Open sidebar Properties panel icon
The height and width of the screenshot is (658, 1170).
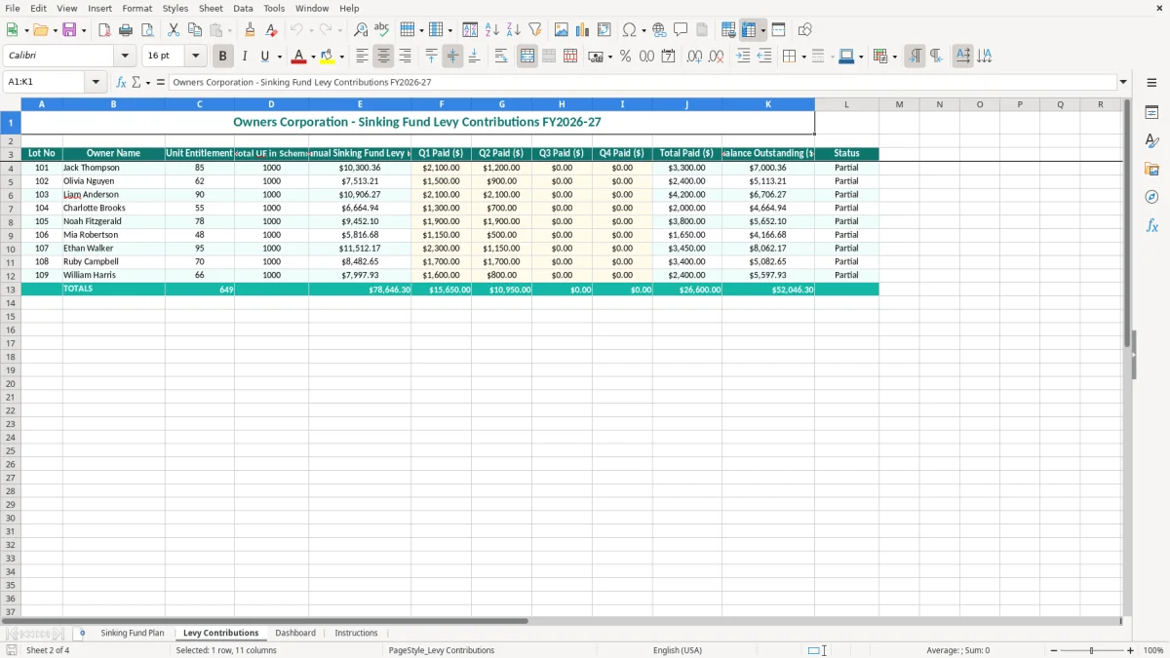click(x=1151, y=113)
